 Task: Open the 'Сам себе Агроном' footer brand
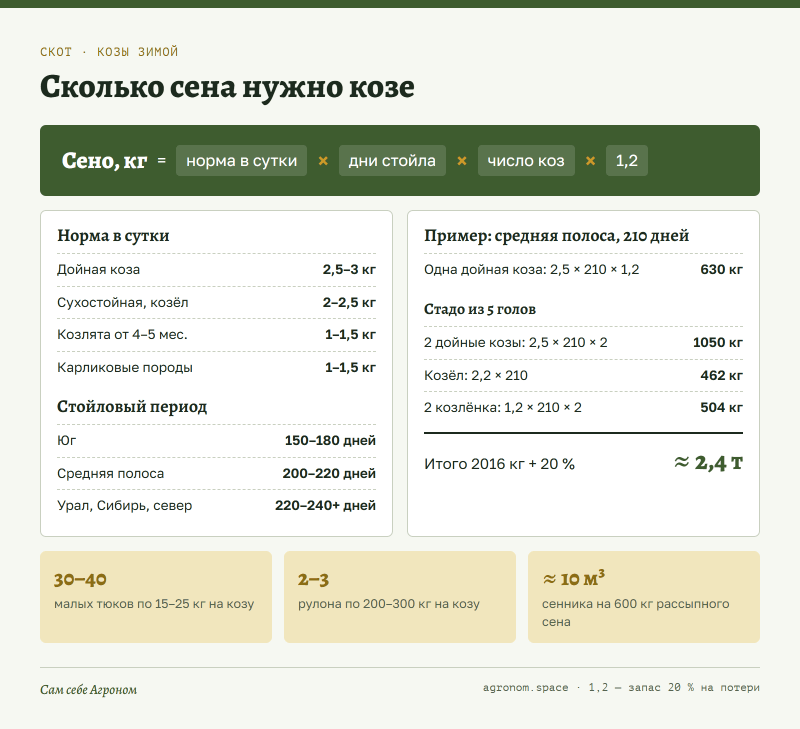pyautogui.click(x=88, y=690)
